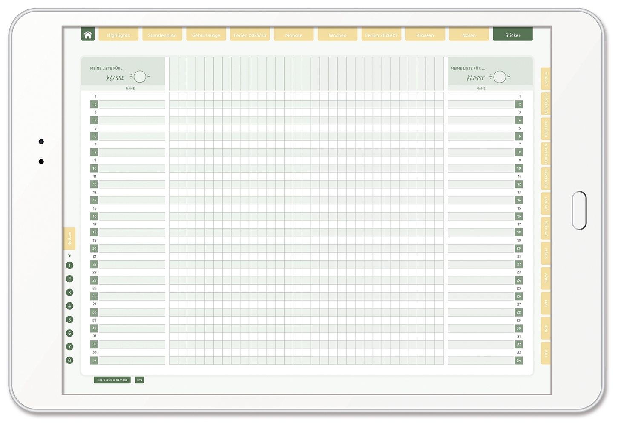Viewport: 618px width, 426px height.
Task: Select the right name field for row 34
Action: pyautogui.click(x=480, y=360)
